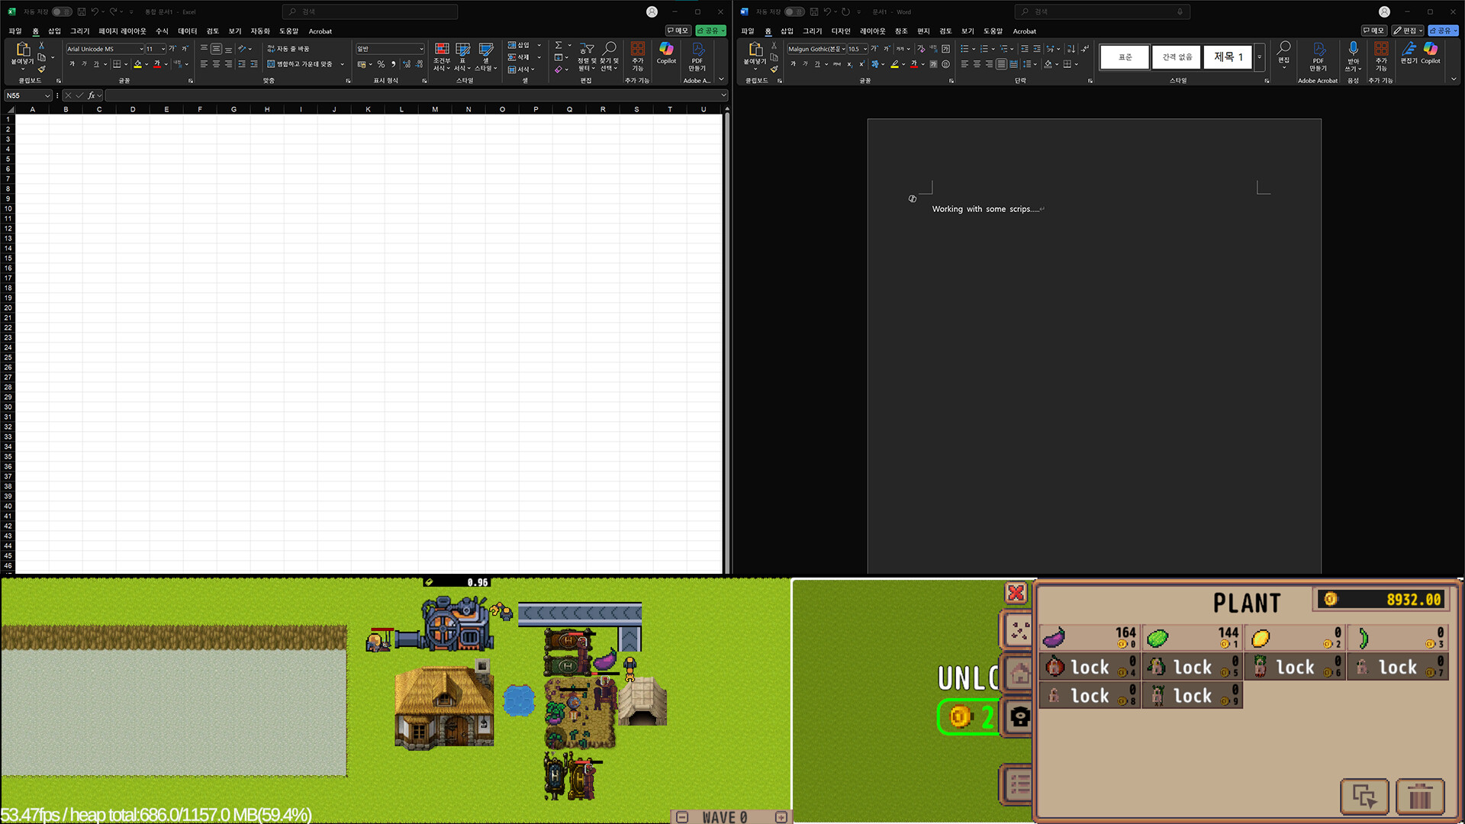Toggle wrap text option in Excel ribbon
This screenshot has height=824, width=1465.
tap(288, 49)
